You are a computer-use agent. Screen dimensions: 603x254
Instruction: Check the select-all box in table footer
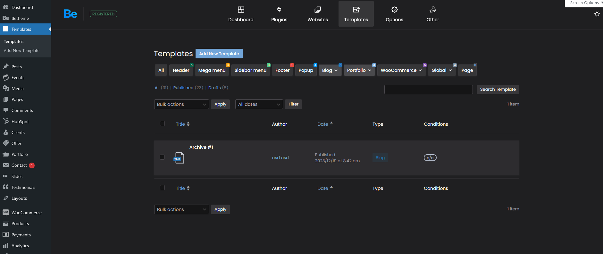click(x=162, y=188)
